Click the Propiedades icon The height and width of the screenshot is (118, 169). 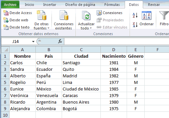pyautogui.click(x=99, y=20)
